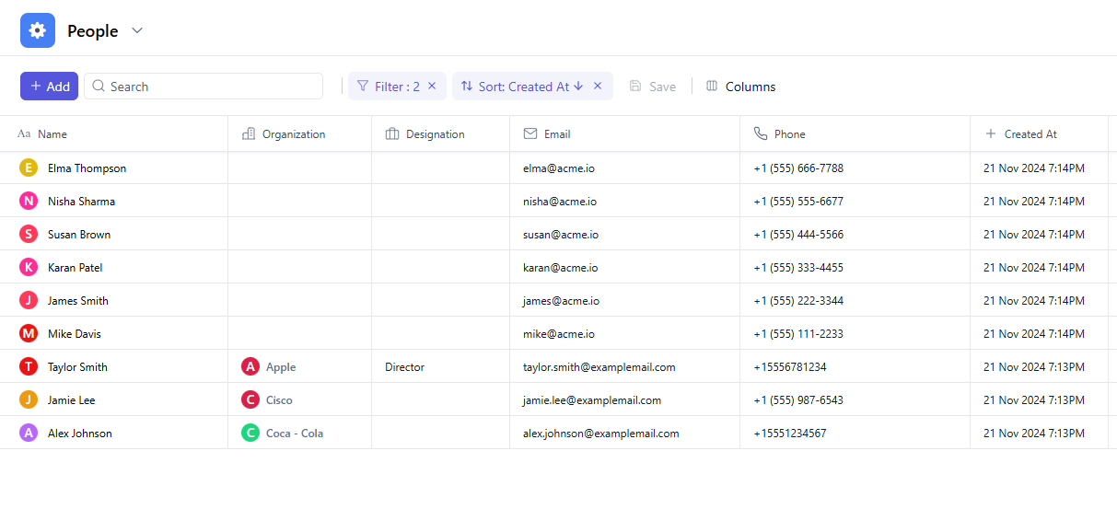Expand the People view dropdown chevron
1117x509 pixels.
137,30
